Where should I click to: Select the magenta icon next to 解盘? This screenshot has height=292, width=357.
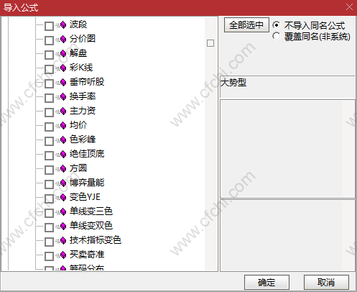pyautogui.click(x=63, y=53)
